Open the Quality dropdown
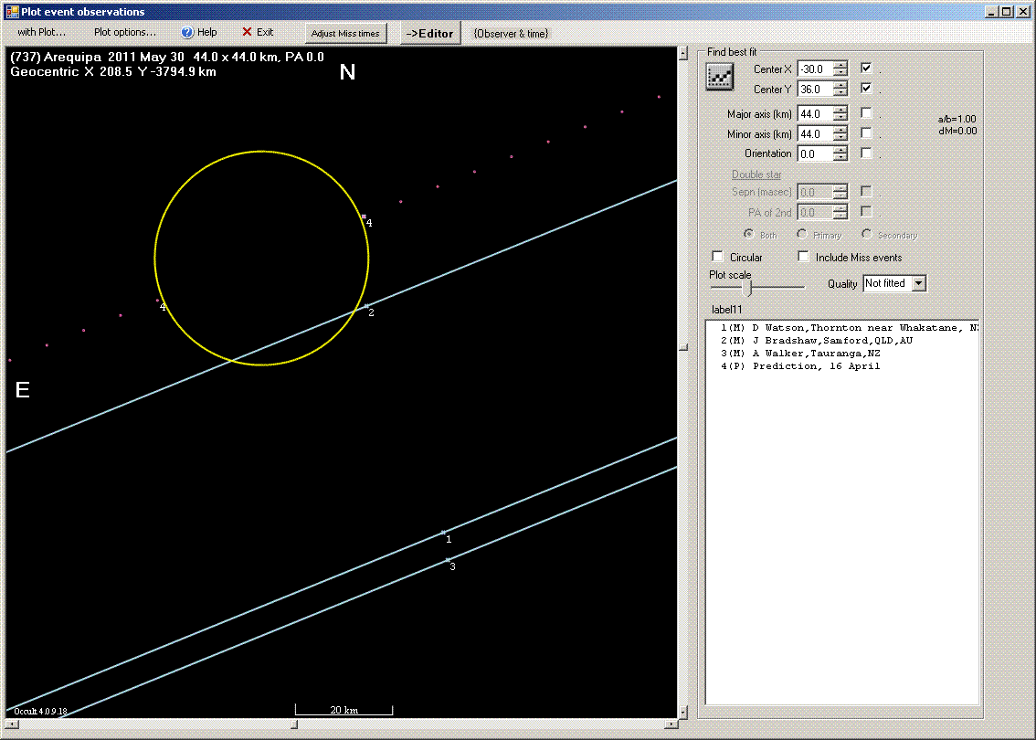1036x740 pixels. (x=919, y=283)
